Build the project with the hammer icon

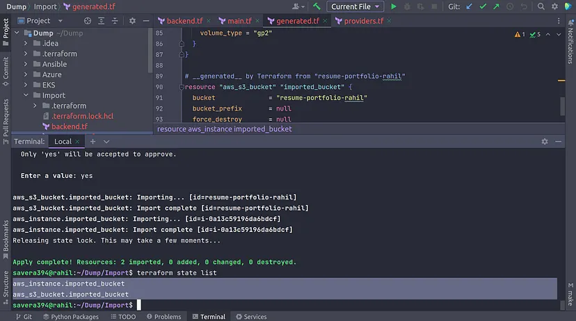click(x=317, y=6)
